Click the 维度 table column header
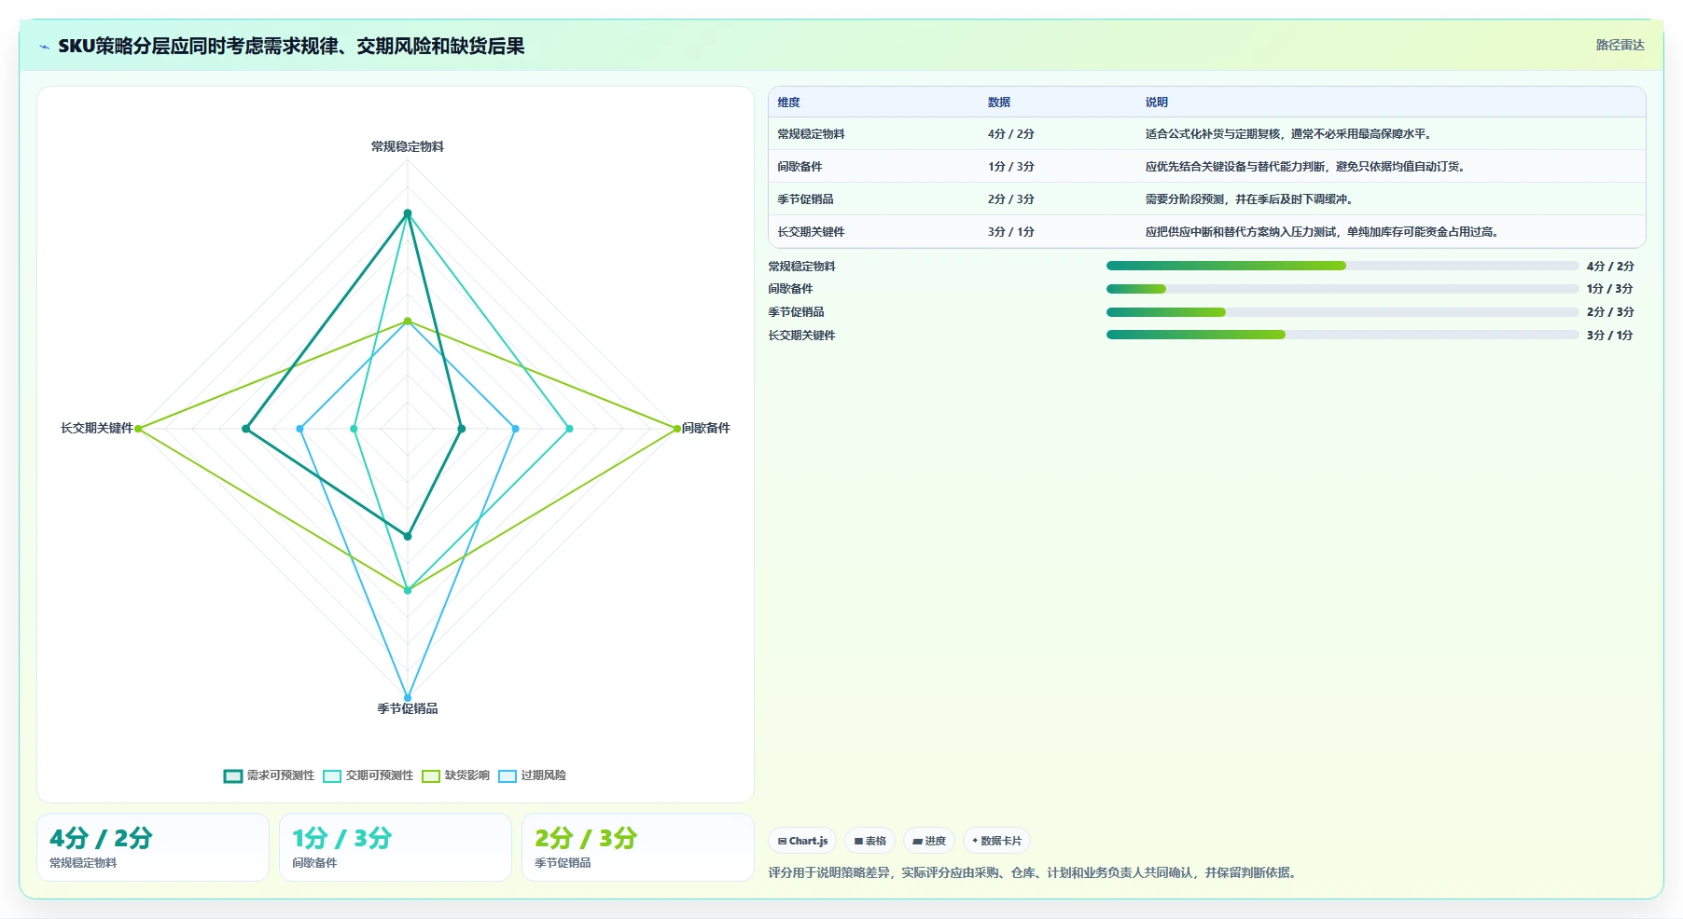The height and width of the screenshot is (919, 1683). coord(788,103)
